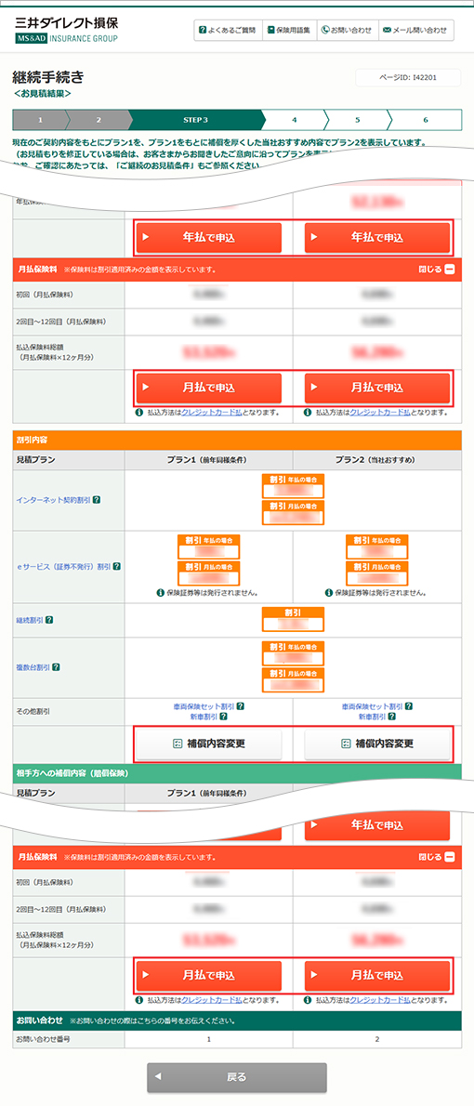Click help icon after Plan 1 車両保険セット割引
This screenshot has width=474, height=1106.
pyautogui.click(x=241, y=706)
